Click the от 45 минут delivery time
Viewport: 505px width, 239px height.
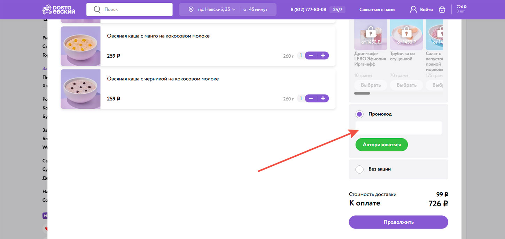[x=256, y=9]
